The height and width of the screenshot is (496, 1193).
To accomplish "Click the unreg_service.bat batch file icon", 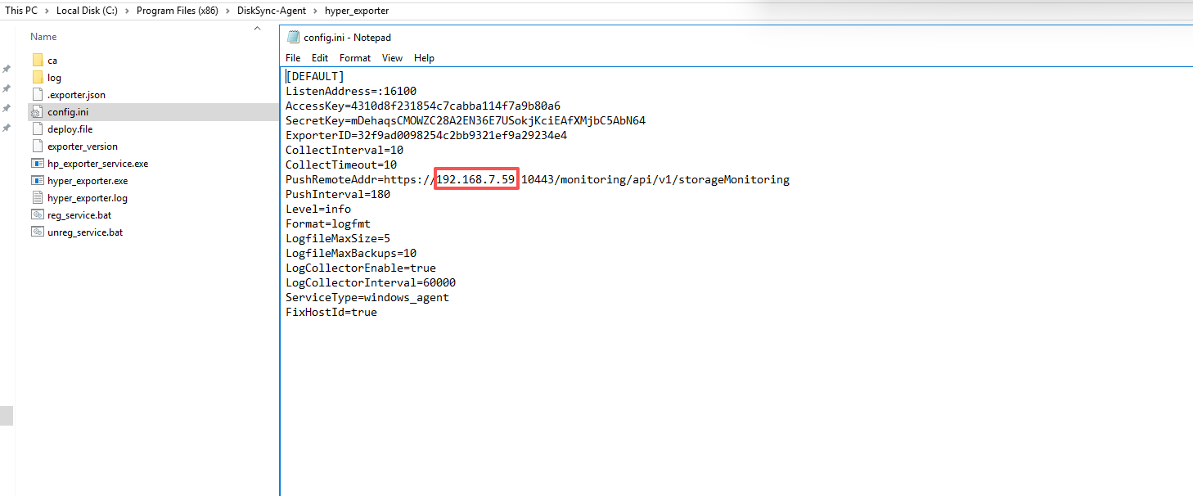I will tap(38, 232).
